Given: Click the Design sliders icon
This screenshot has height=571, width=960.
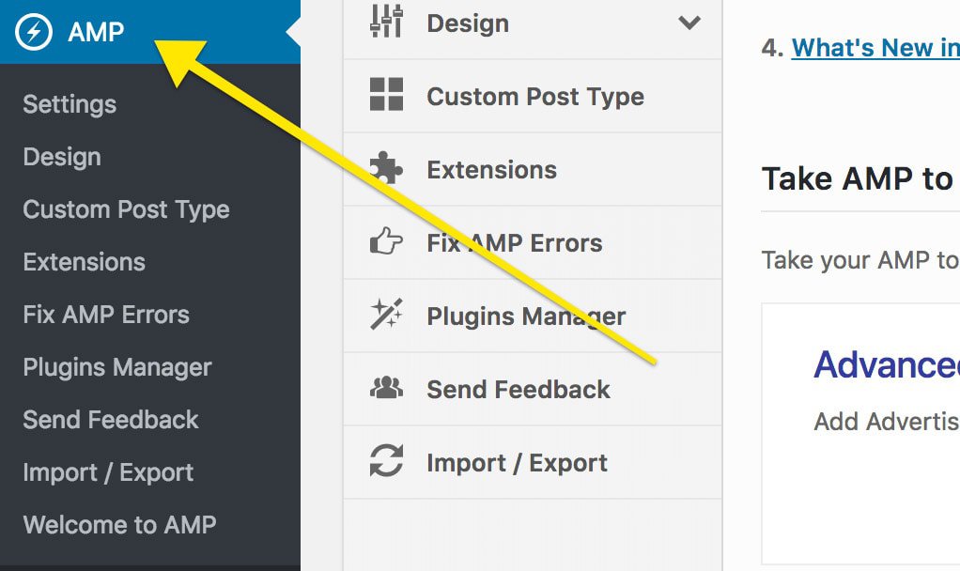Looking at the screenshot, I should pyautogui.click(x=386, y=22).
